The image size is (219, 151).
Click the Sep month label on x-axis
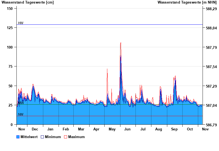174,129
